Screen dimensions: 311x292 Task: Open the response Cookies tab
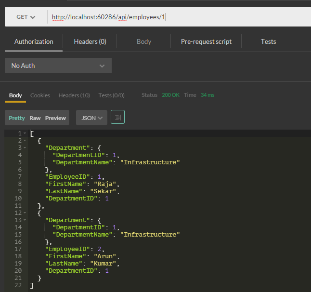click(40, 95)
